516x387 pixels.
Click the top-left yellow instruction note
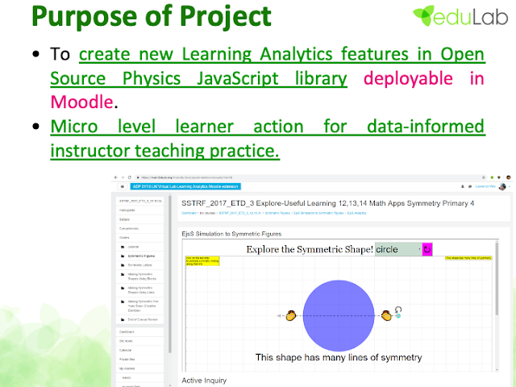202,261
